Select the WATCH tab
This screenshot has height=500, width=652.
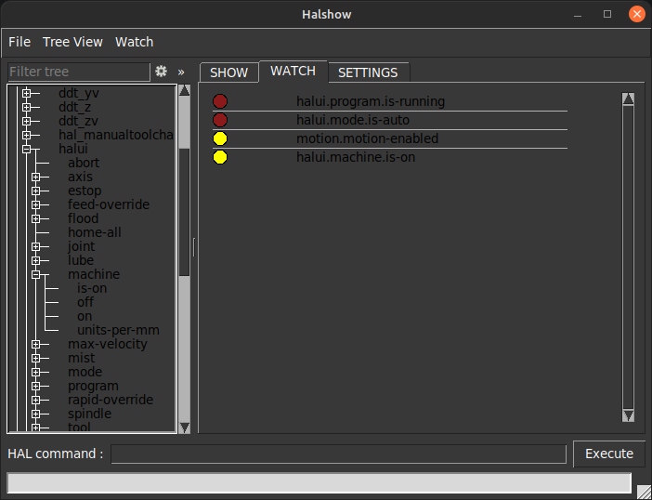[293, 72]
